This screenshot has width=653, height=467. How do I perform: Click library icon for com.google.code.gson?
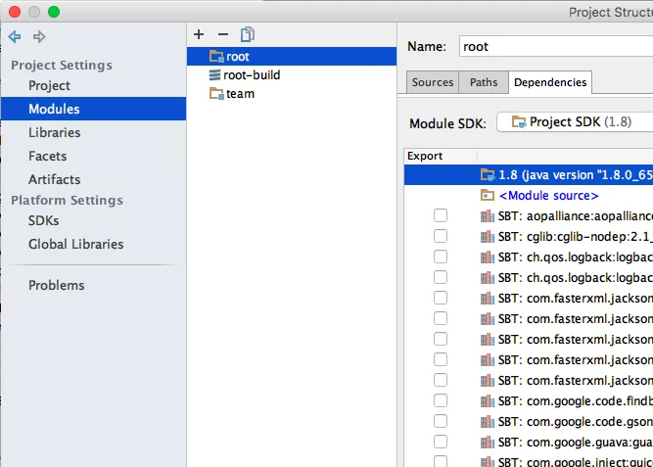pyautogui.click(x=488, y=421)
